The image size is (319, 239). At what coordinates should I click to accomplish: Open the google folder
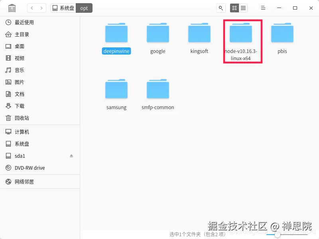(158, 34)
